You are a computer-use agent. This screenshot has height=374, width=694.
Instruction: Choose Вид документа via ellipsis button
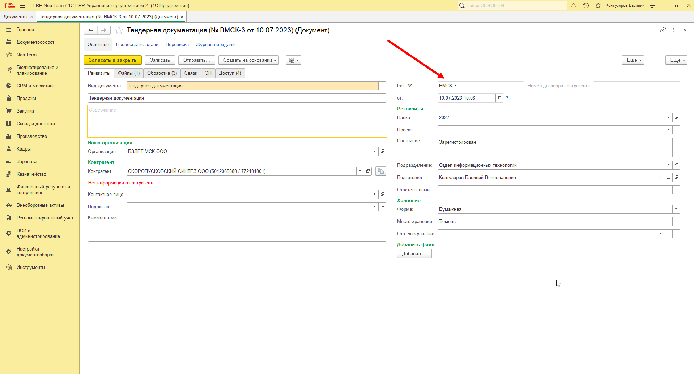(382, 86)
